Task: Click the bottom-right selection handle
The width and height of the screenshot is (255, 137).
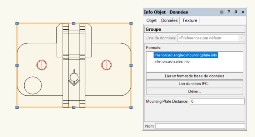Action: tap(131, 107)
